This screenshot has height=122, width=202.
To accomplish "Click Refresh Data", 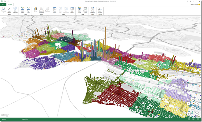I will click(x=85, y=10).
